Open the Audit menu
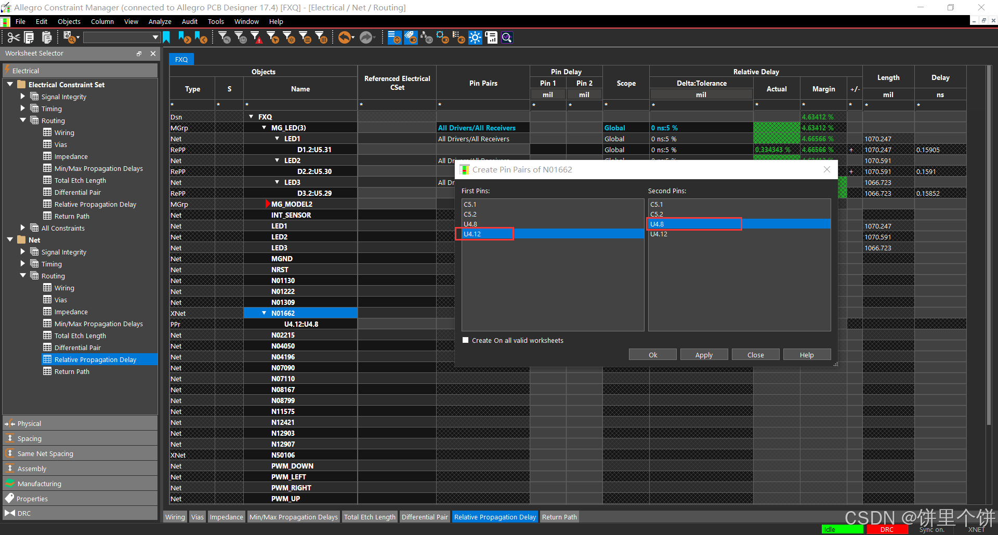This screenshot has width=998, height=535. (x=189, y=21)
